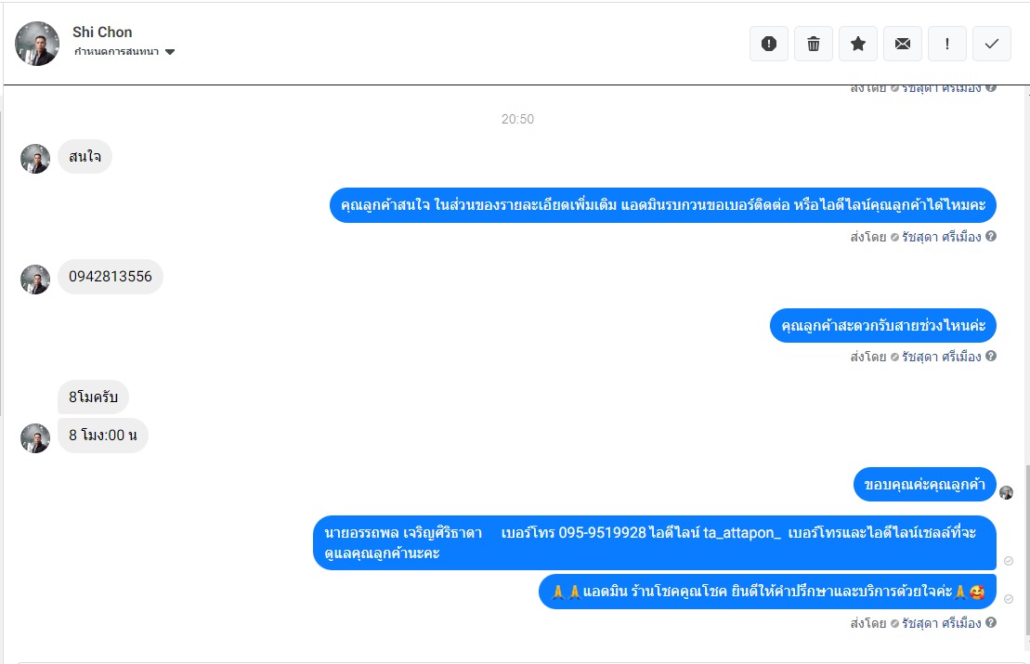Click the spam report exclamation icon

click(769, 44)
